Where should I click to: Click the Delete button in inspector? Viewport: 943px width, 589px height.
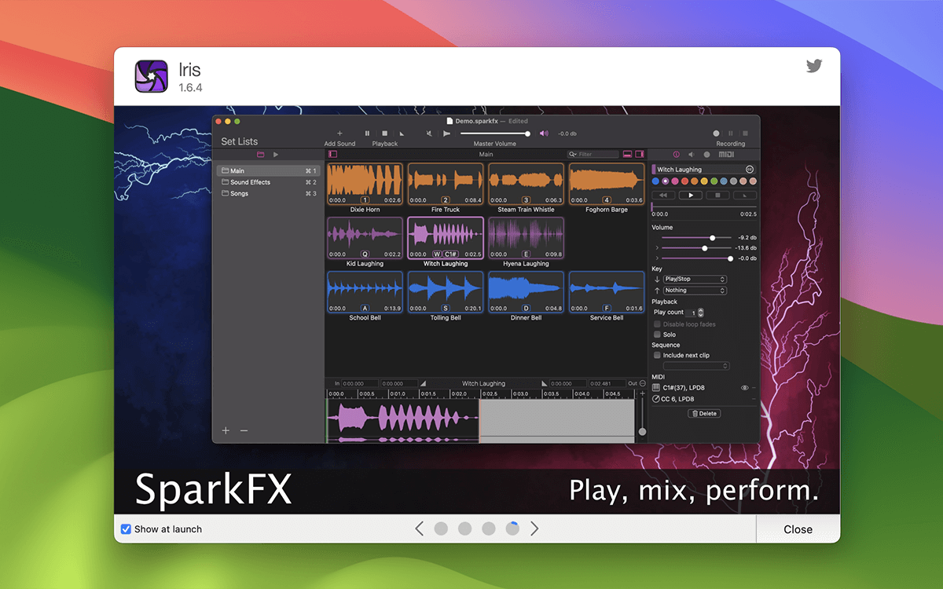704,413
